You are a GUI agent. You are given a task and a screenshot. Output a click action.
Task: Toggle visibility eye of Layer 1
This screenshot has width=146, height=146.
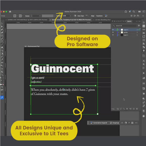pyautogui.click(x=113, y=35)
